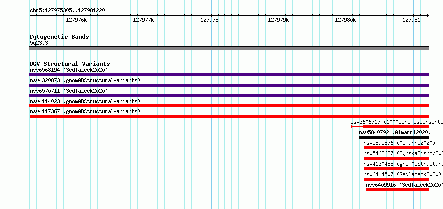Click the 127977k ruler tick label
This screenshot has height=209, width=443.
[143, 20]
